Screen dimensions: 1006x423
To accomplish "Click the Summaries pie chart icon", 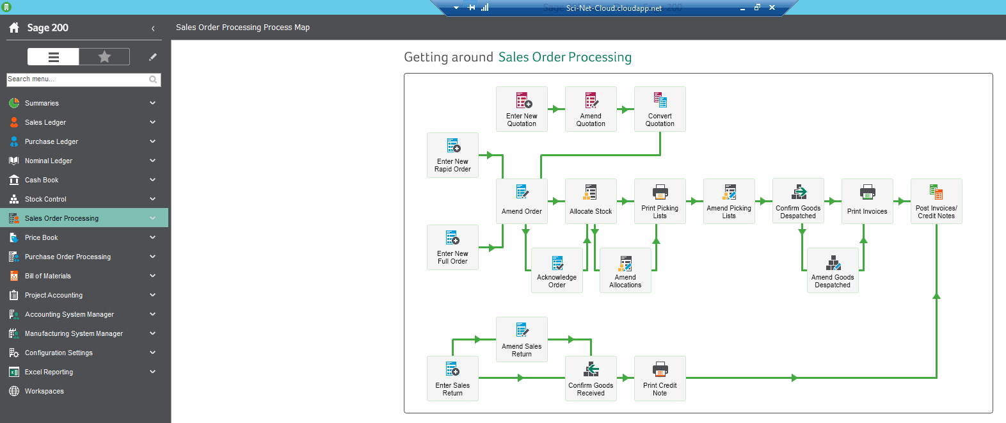I will click(14, 103).
